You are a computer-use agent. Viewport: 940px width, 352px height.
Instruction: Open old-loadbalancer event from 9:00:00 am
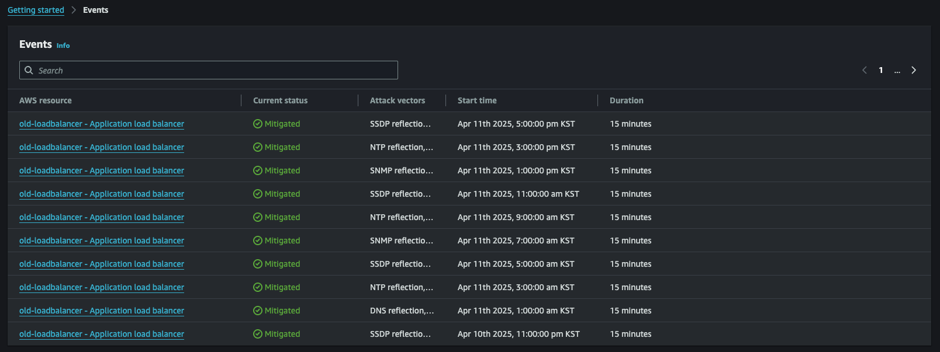coord(102,217)
